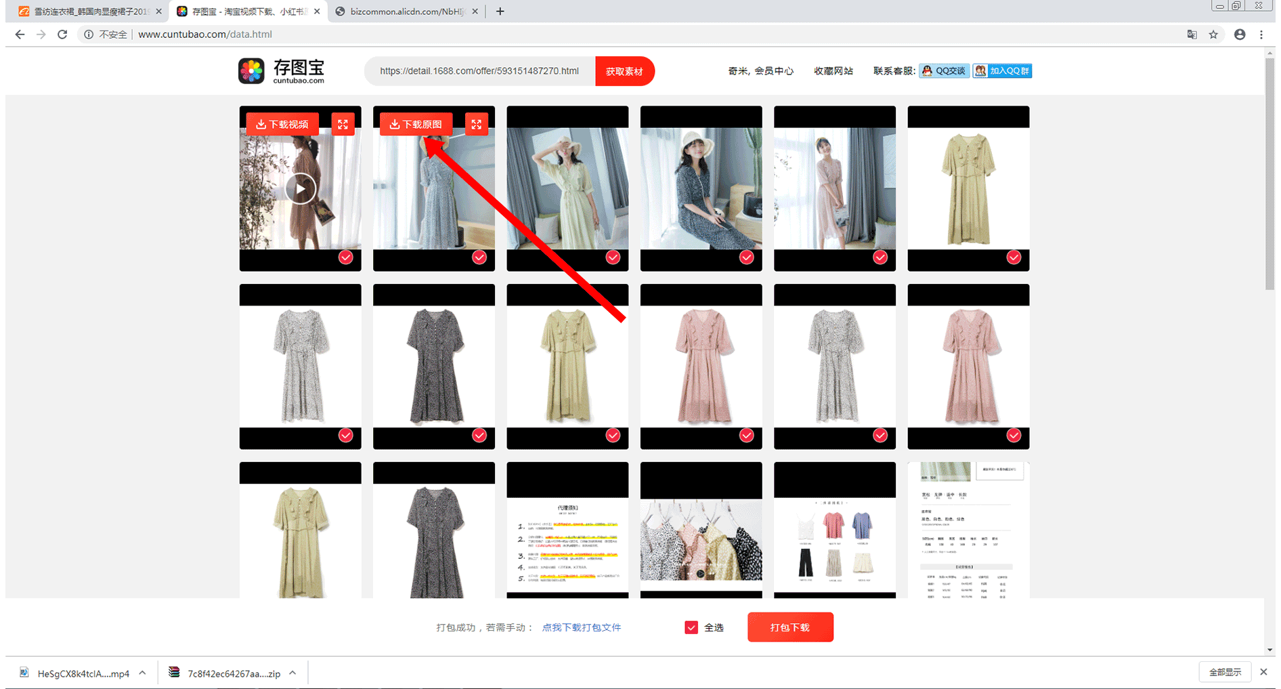This screenshot has width=1281, height=689.
Task: Open 收藏网站 menu item
Action: (x=833, y=71)
